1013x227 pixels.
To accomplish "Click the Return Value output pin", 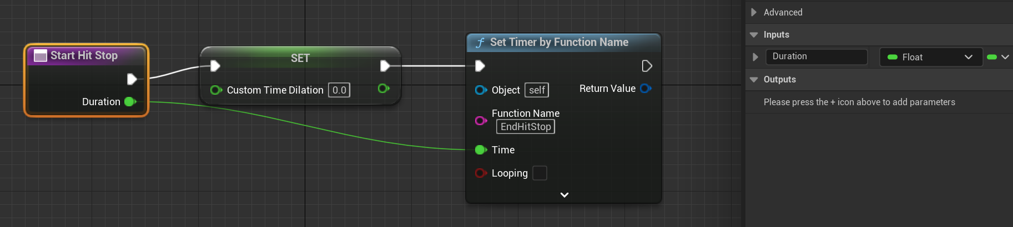I will pos(645,89).
